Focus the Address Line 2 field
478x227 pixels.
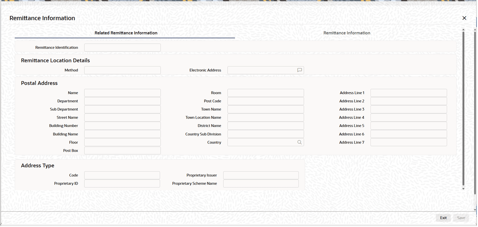pyautogui.click(x=409, y=101)
